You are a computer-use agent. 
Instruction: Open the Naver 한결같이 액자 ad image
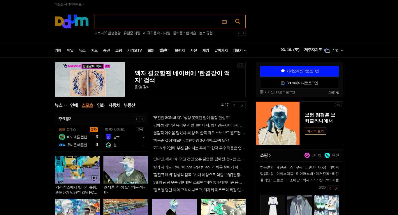coord(90,80)
